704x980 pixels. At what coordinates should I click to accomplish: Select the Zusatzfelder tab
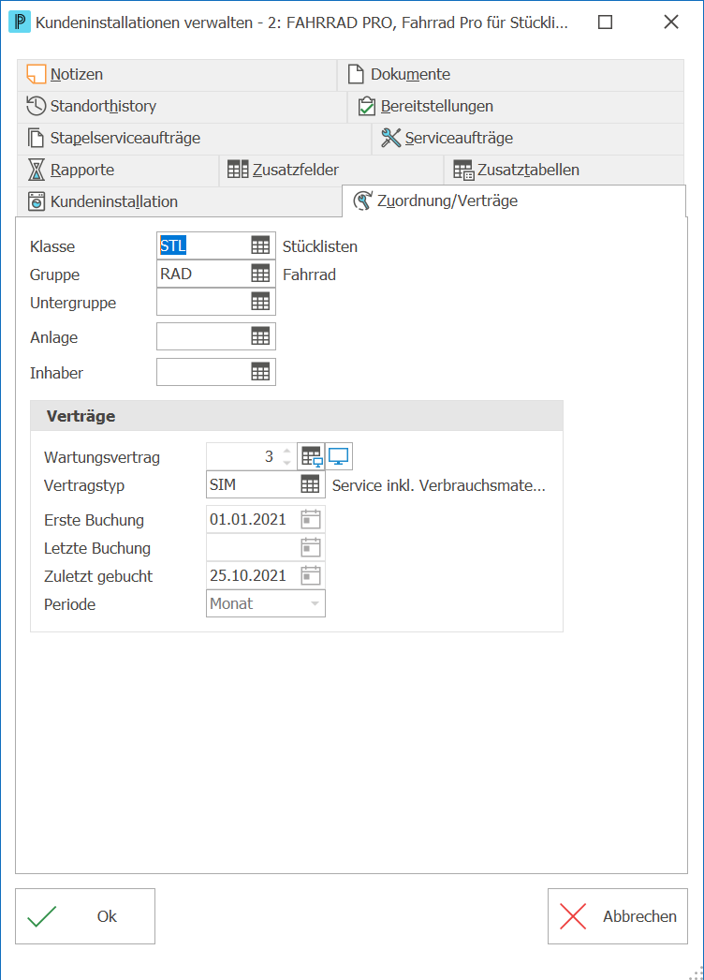(331, 170)
